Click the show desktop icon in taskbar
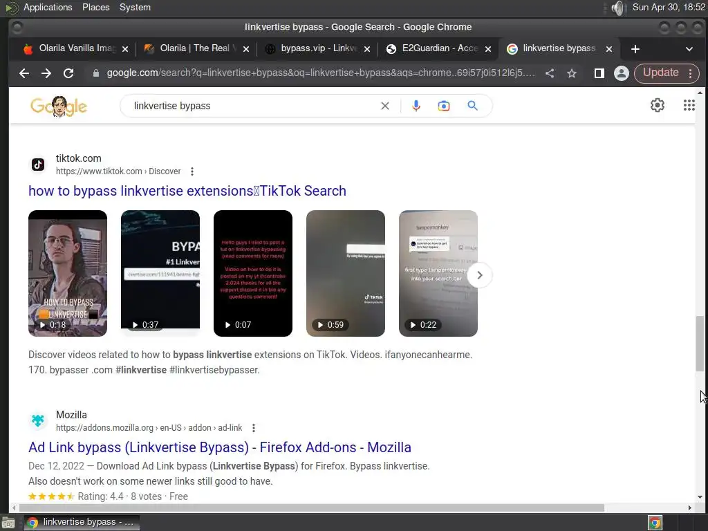The height and width of the screenshot is (531, 708). coord(8,523)
